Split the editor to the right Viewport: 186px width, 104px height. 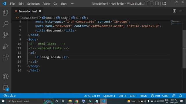(x=174, y=11)
